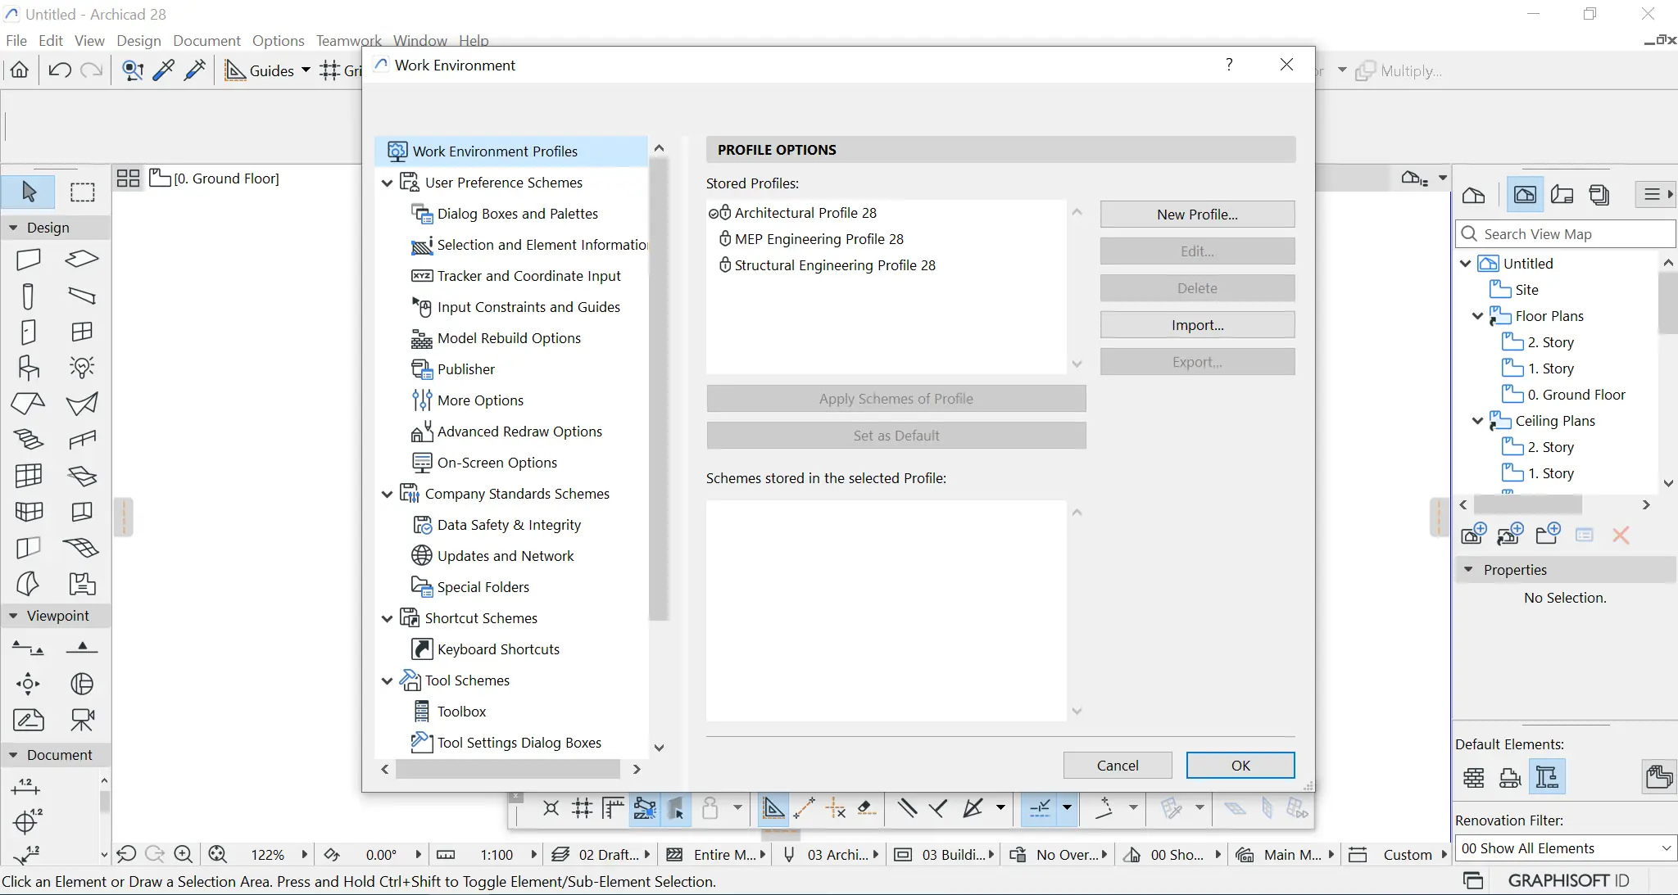Open the Renovation Filter dropdown
Viewport: 1678px width, 895px height.
1565,848
